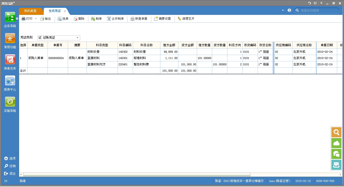
Task: Expand the 打印 dropdown arrow
Action: tap(36, 19)
